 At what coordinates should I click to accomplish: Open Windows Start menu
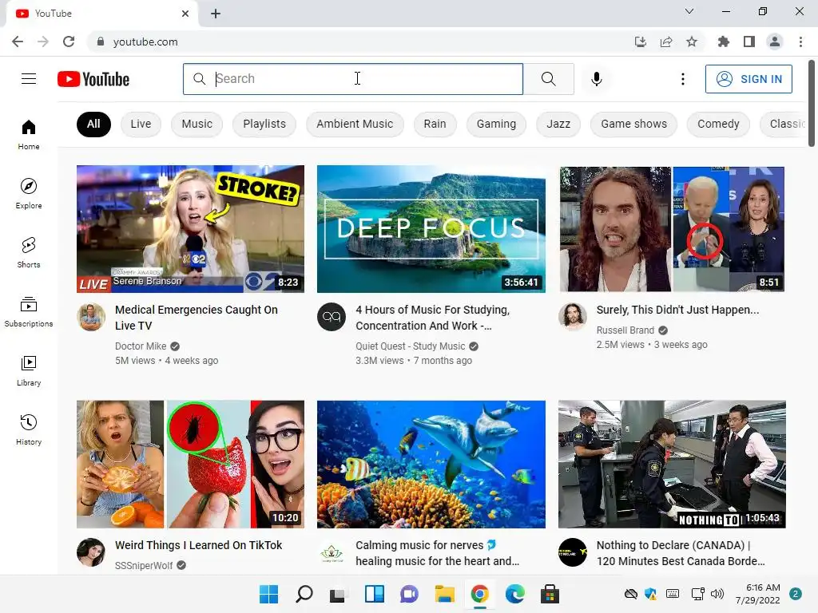tap(268, 594)
